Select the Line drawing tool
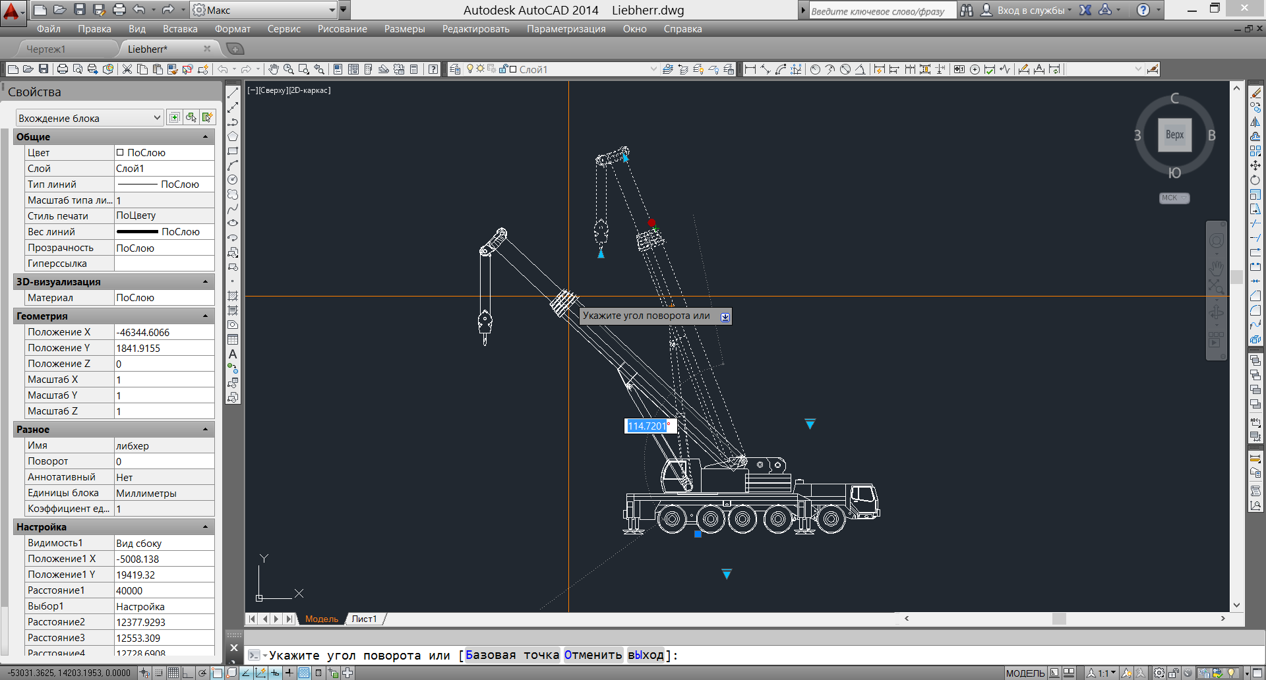1266x680 pixels. (233, 93)
